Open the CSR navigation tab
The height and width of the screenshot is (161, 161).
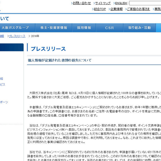point(110,28)
